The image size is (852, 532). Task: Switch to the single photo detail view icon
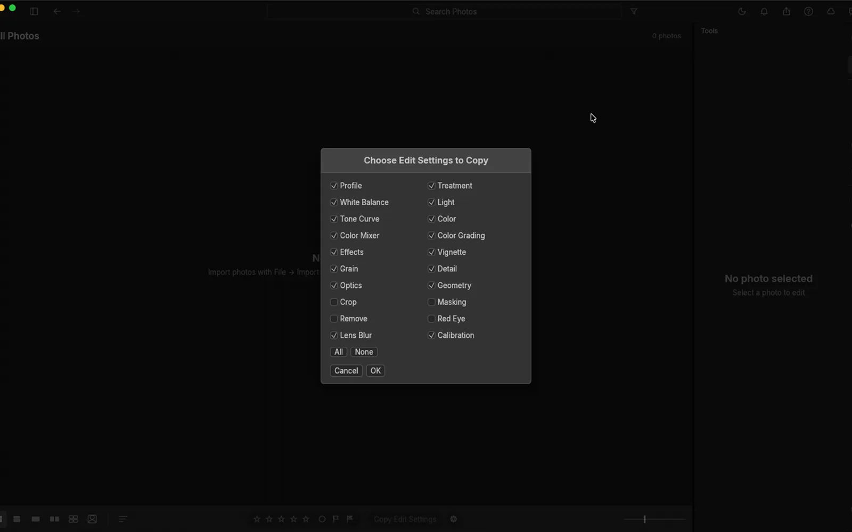pos(36,519)
